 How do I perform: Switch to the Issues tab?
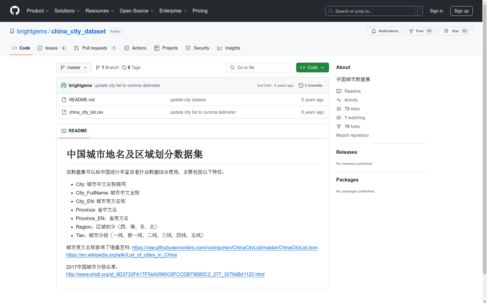pos(51,48)
